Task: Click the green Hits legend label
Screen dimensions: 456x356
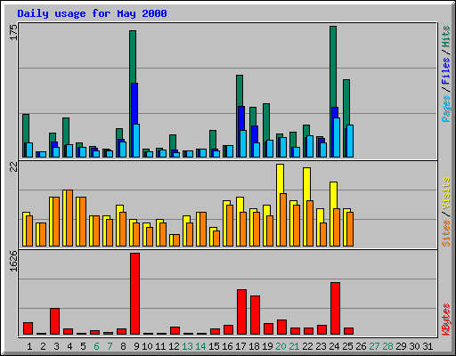Action: (446, 36)
